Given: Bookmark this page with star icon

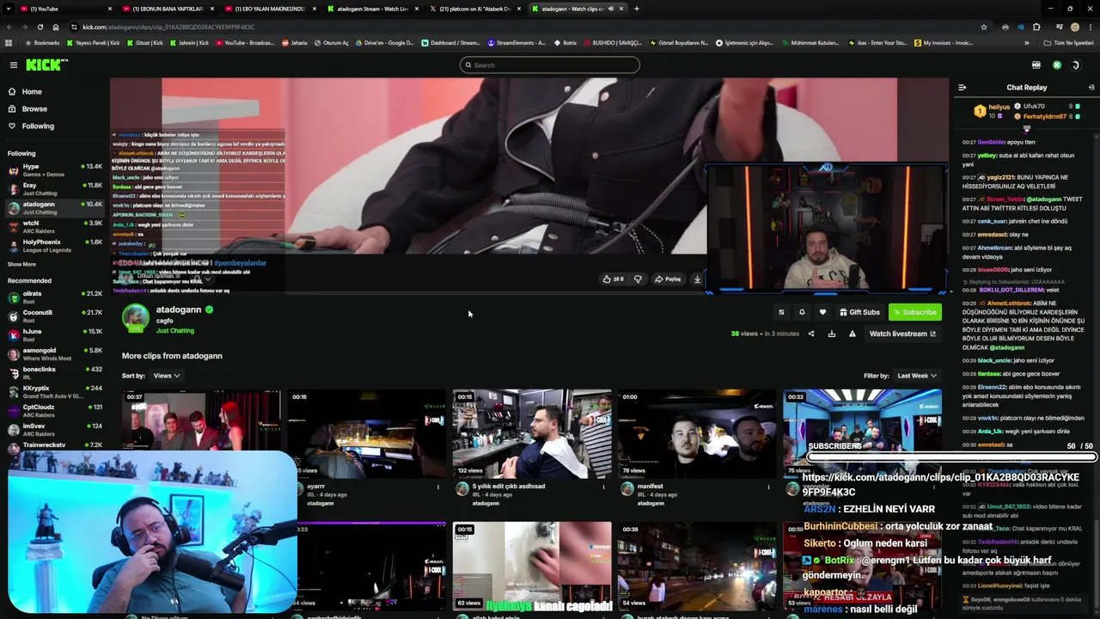Looking at the screenshot, I should click(984, 27).
